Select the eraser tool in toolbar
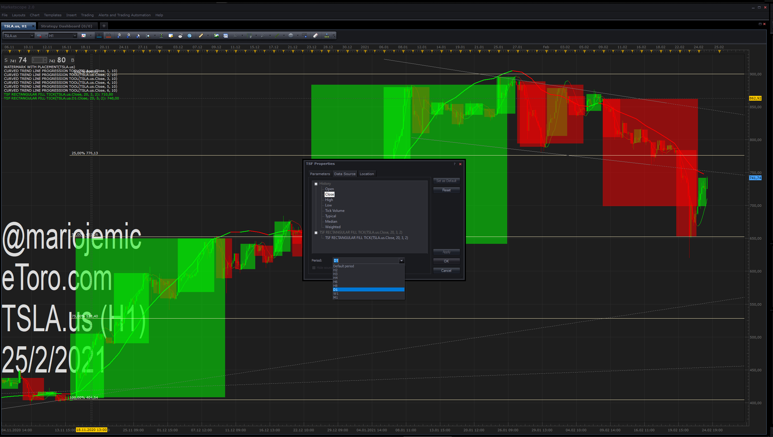The height and width of the screenshot is (437, 773). [x=316, y=36]
